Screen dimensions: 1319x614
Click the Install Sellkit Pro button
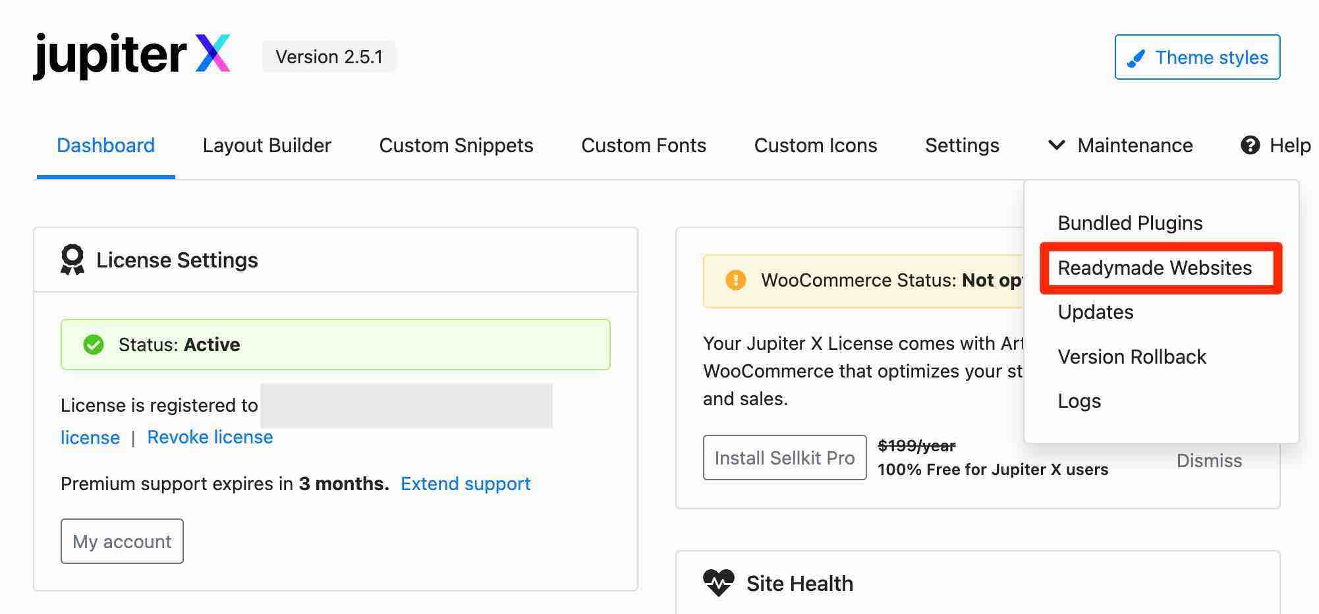pyautogui.click(x=784, y=457)
